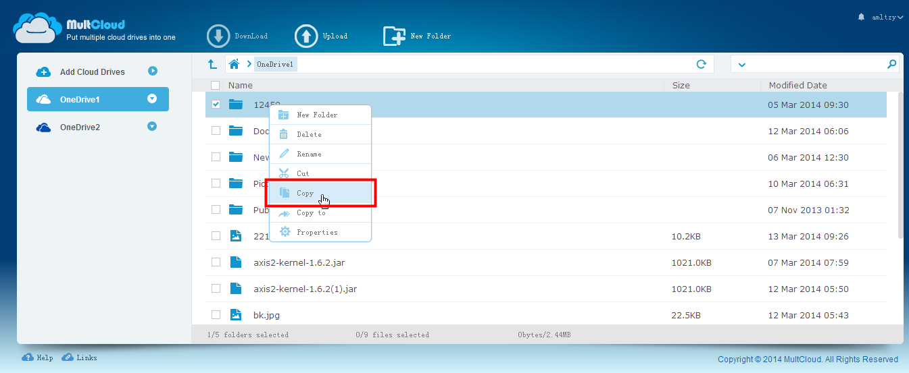Click the Links icon in footer
The height and width of the screenshot is (373, 909).
[68, 357]
